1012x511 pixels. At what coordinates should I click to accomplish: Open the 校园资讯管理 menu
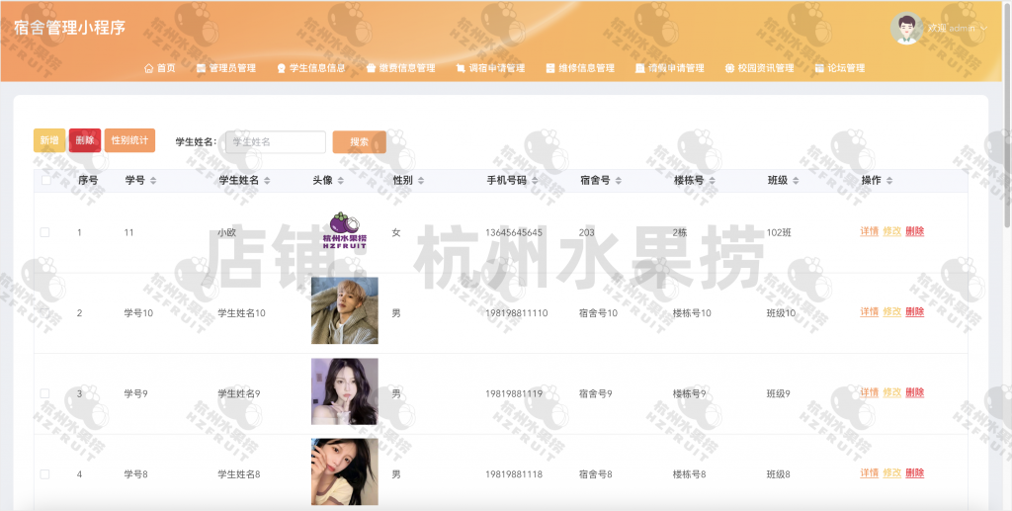coord(760,68)
